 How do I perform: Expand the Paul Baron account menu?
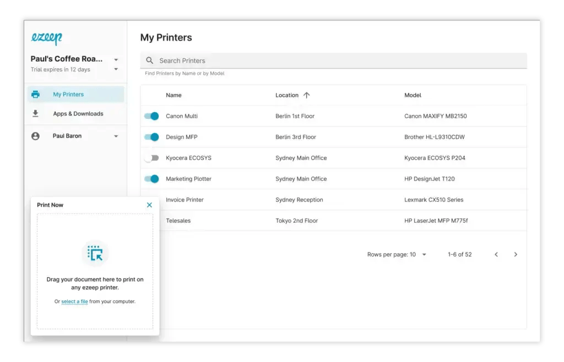click(x=116, y=136)
